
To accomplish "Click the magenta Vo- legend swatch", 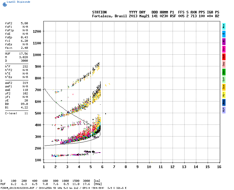I will 224,49.
